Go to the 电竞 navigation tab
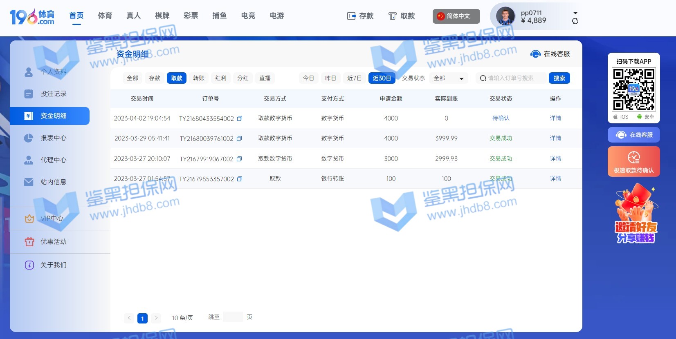The image size is (676, 339). tap(248, 16)
